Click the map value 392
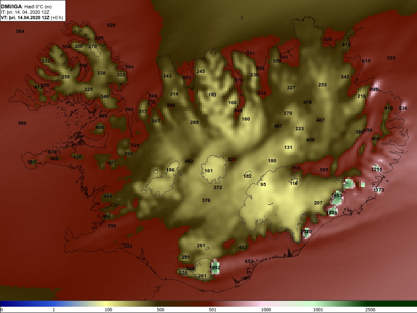 tap(128, 154)
